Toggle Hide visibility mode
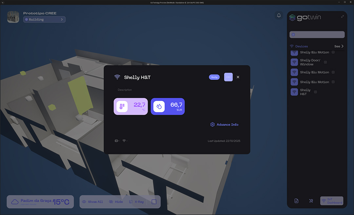The image size is (354, 215). 116,202
